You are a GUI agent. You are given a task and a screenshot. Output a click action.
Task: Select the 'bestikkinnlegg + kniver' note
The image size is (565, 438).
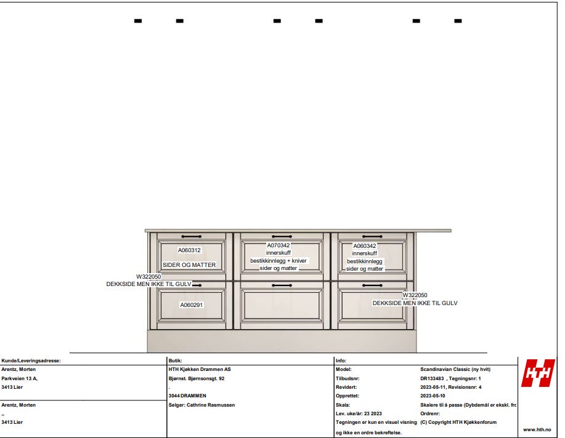[x=278, y=261]
